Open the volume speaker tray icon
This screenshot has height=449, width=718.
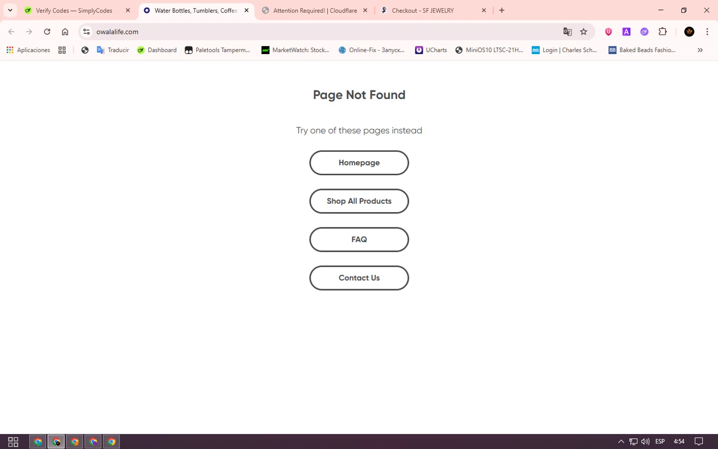(x=645, y=441)
